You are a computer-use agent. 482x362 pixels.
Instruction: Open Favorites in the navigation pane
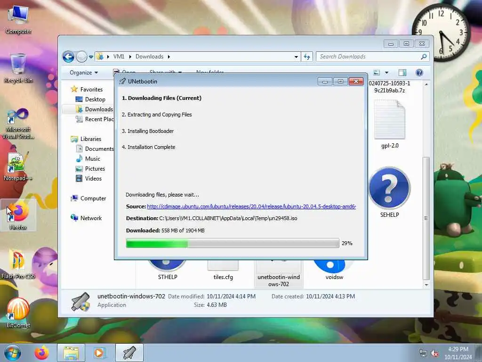coord(91,89)
